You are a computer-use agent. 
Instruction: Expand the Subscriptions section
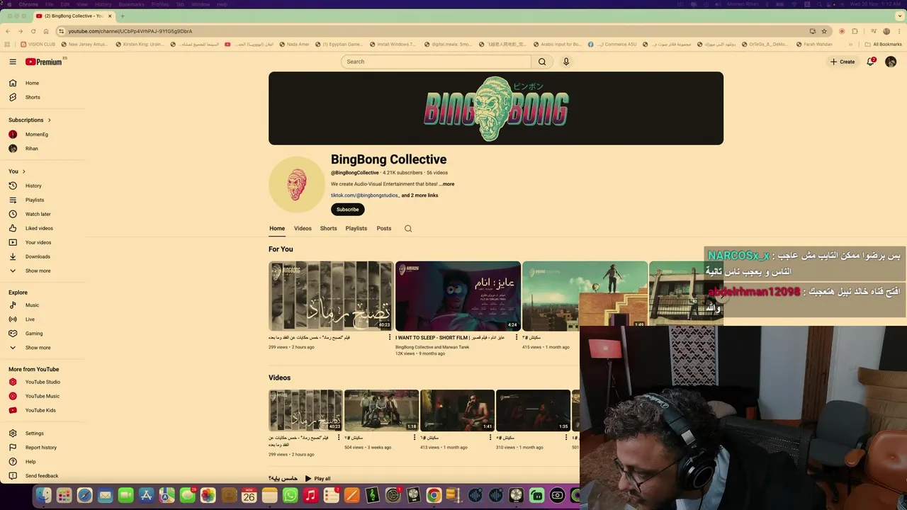pyautogui.click(x=30, y=120)
